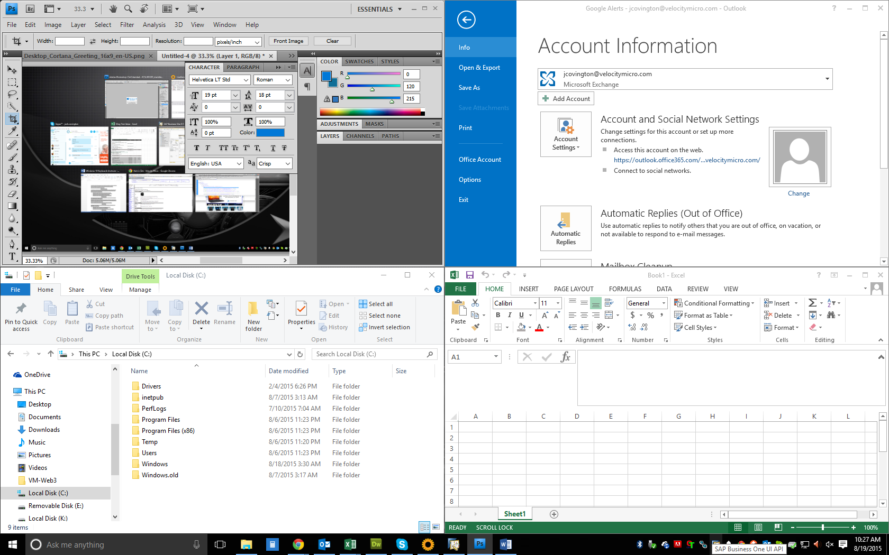The image size is (889, 555).
Task: Select the Eyedropper tool
Action: (12, 131)
